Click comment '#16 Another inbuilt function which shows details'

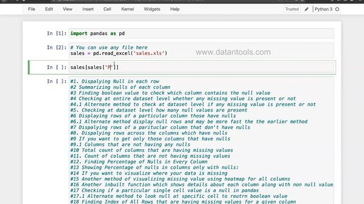202,185
